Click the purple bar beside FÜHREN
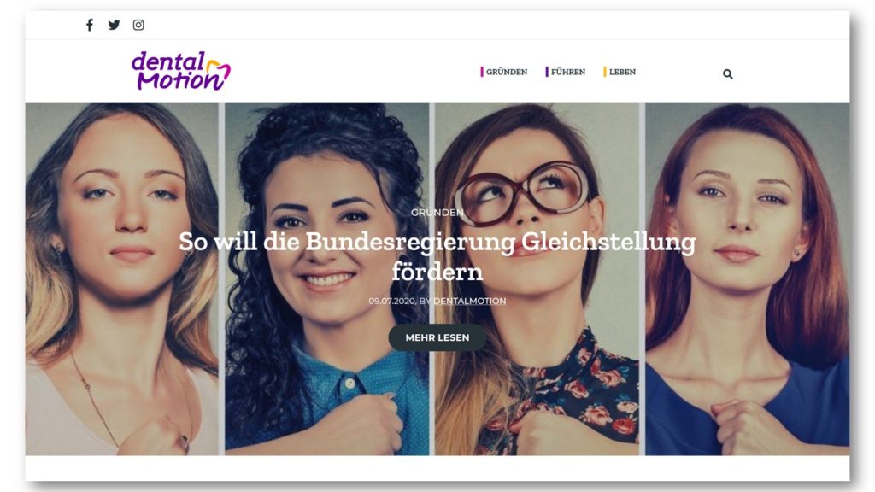The height and width of the screenshot is (492, 875). [547, 72]
